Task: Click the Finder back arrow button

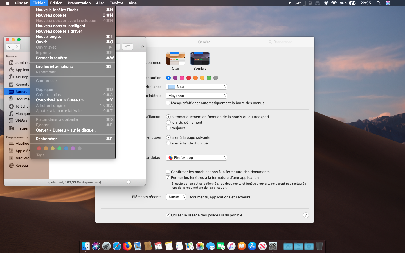Action: tap(10, 47)
